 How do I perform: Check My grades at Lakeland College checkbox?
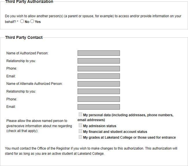[x=80, y=137]
